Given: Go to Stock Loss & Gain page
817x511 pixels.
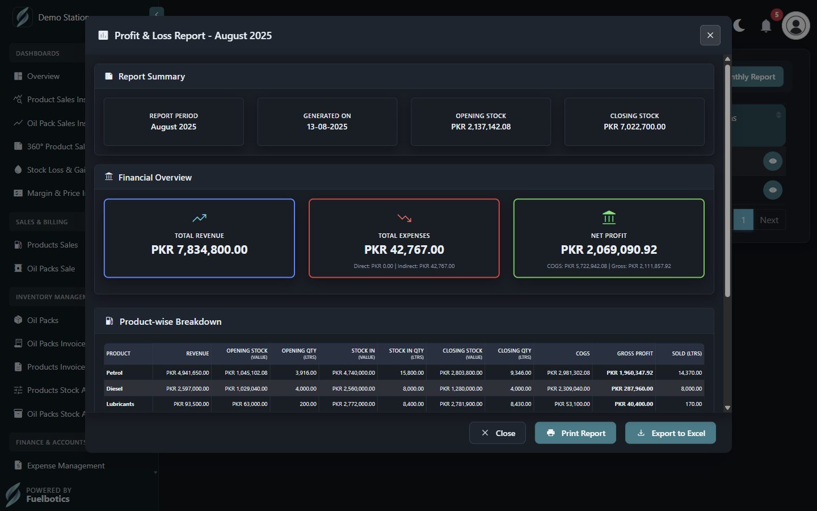Looking at the screenshot, I should click(x=48, y=170).
